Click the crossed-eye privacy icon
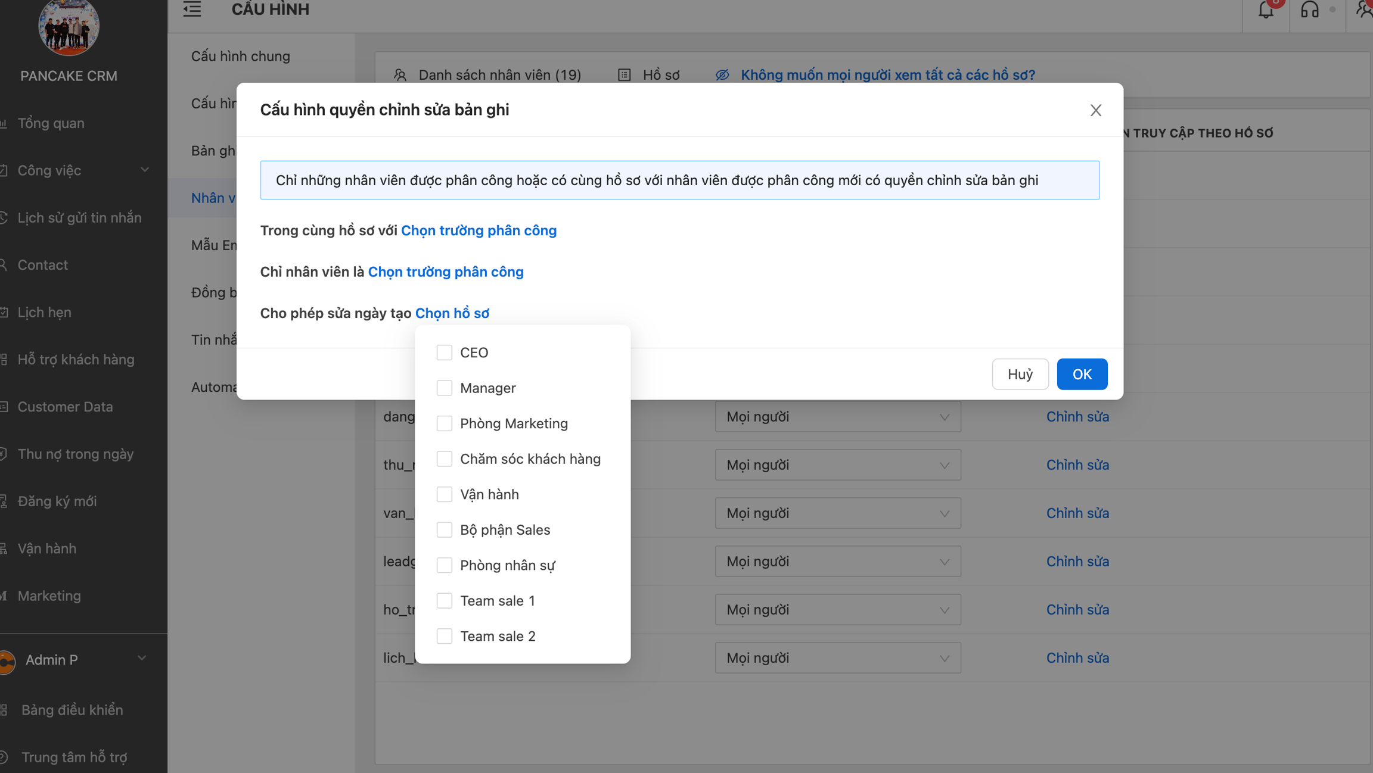 tap(722, 75)
